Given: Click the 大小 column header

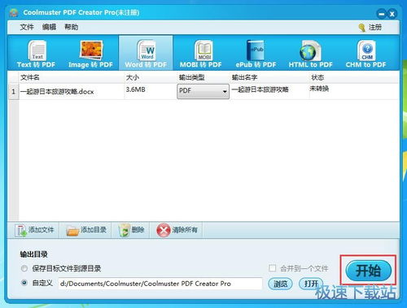Looking at the screenshot, I should [x=150, y=77].
